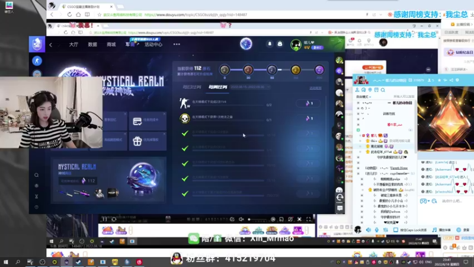The width and height of the screenshot is (474, 267).
Task: Open search icon in 5E left sidebar
Action: (37, 175)
